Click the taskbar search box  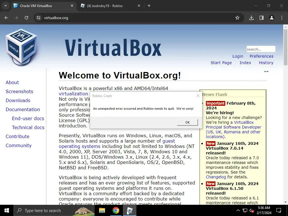(x=54, y=210)
